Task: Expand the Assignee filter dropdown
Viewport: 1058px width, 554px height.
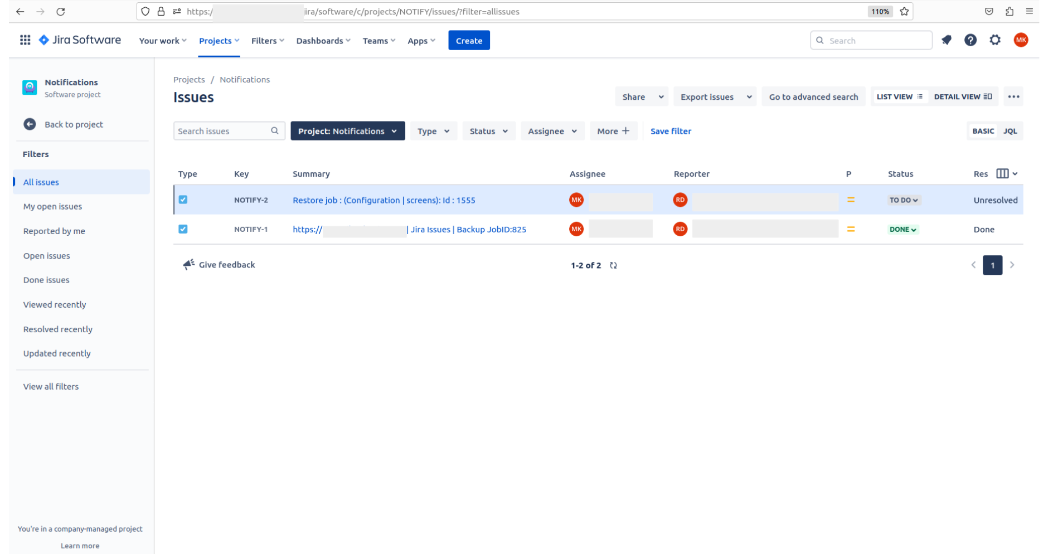Action: [552, 131]
